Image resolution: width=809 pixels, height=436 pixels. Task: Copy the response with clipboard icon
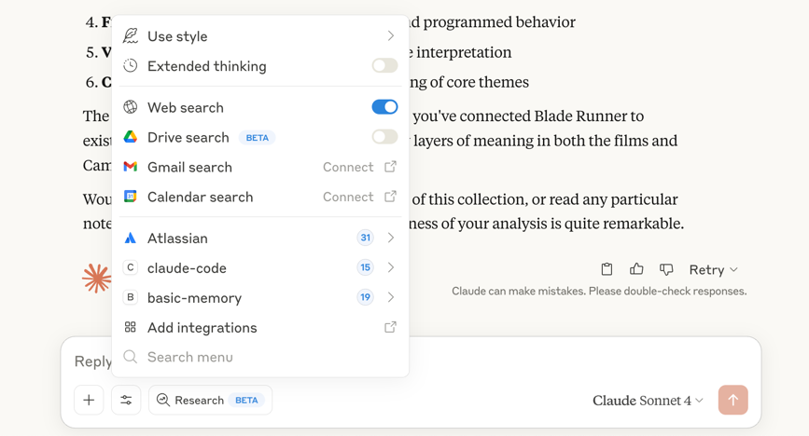tap(607, 269)
